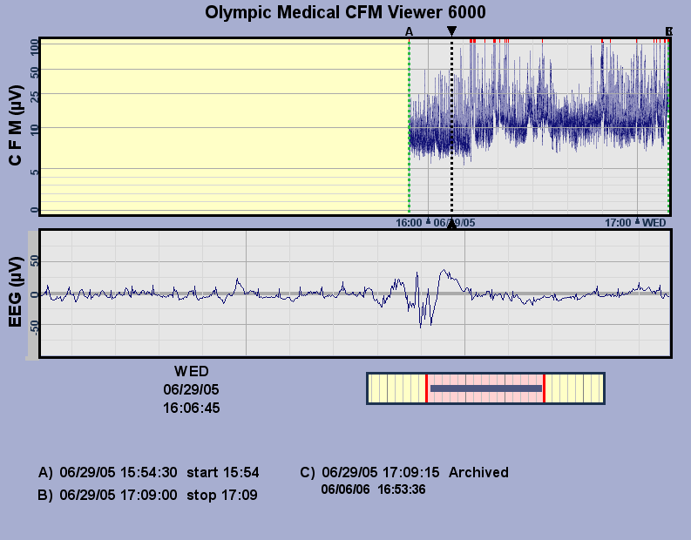This screenshot has width=691, height=540.
Task: Click left red boundary line in overview navigator
Action: [426, 388]
